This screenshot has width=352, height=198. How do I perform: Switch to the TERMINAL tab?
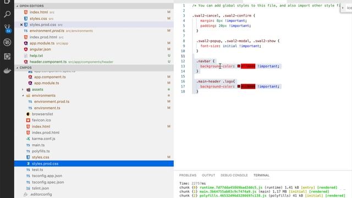261,175
